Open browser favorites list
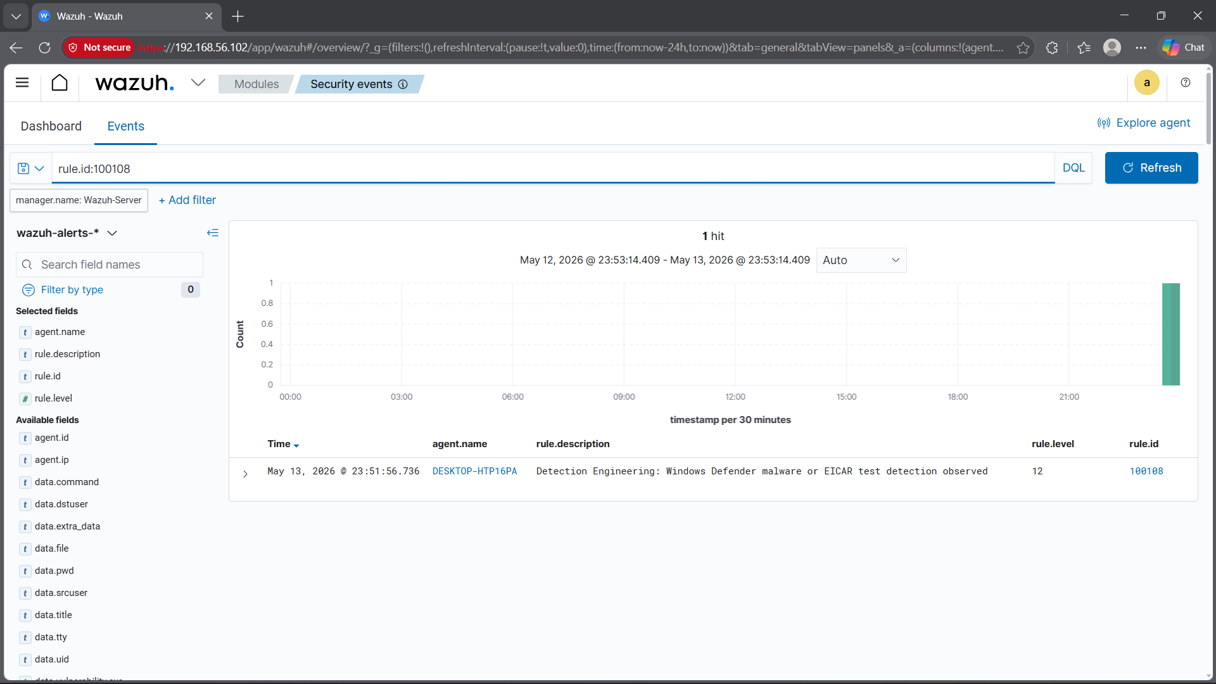The width and height of the screenshot is (1216, 684). pos(1084,47)
